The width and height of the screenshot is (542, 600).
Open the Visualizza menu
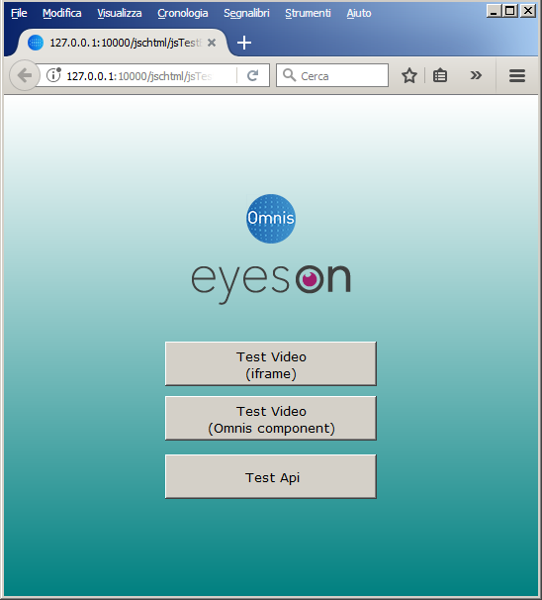point(120,13)
